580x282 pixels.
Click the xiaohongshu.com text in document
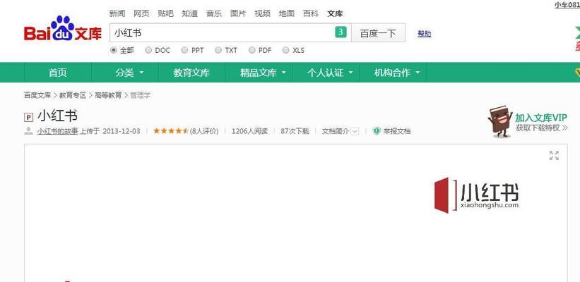(x=490, y=205)
